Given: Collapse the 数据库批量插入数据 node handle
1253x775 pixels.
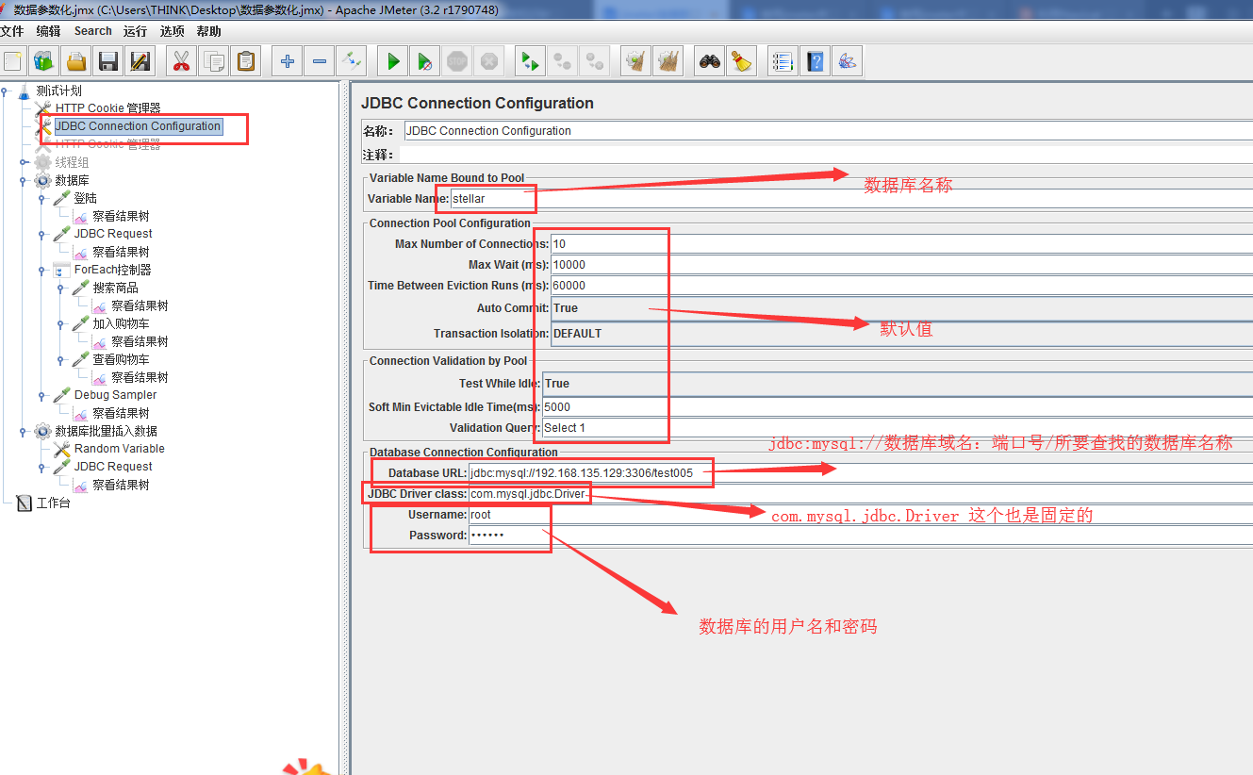Looking at the screenshot, I should [24, 431].
